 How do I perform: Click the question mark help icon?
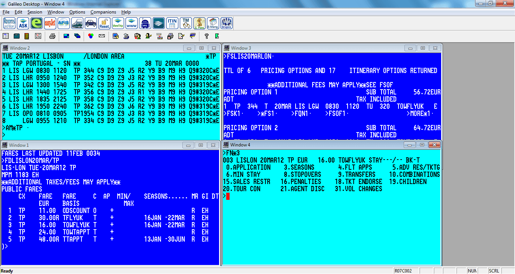pyautogui.click(x=207, y=36)
